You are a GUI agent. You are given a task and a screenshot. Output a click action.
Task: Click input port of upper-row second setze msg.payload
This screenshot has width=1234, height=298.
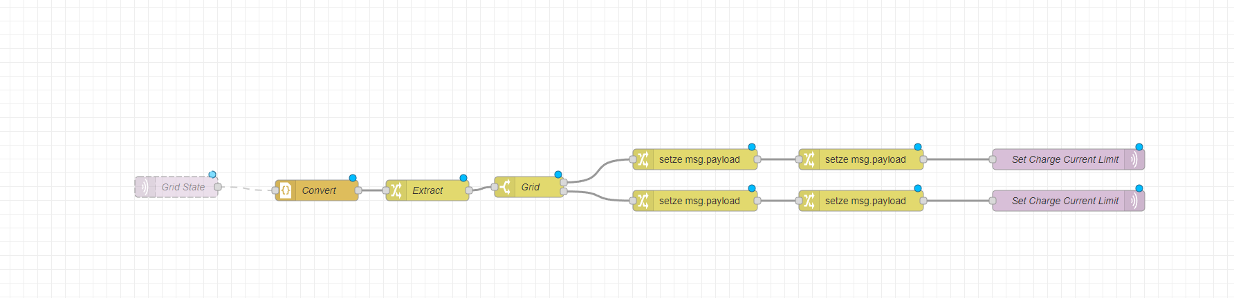799,159
